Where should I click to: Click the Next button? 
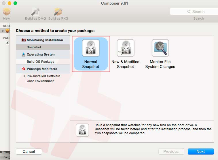201,152
